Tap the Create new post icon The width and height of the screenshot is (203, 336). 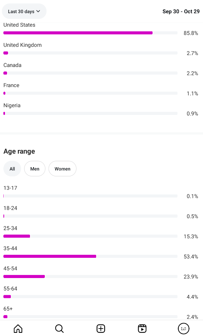(x=101, y=329)
